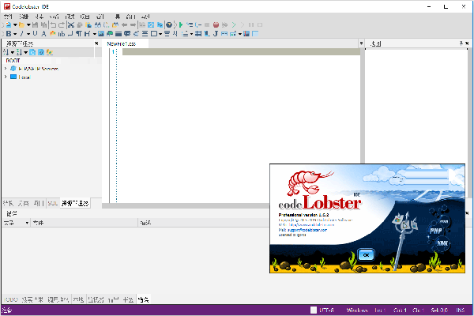Click OK on the CodeLobster splash dialog

click(x=366, y=255)
